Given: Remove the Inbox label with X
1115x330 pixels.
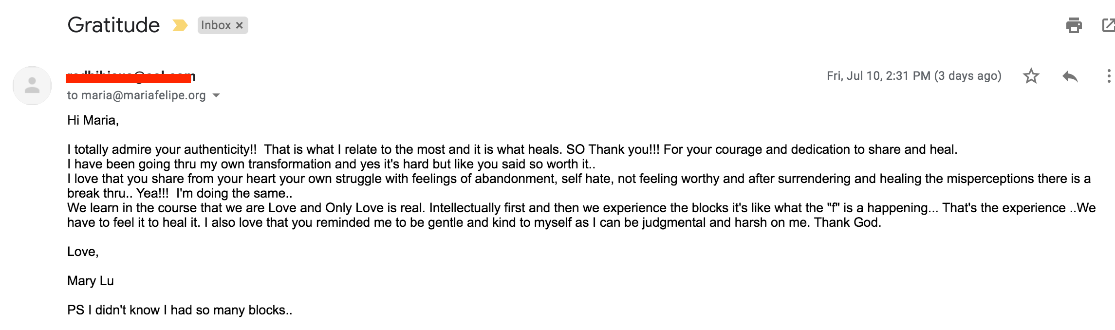Looking at the screenshot, I should point(240,25).
